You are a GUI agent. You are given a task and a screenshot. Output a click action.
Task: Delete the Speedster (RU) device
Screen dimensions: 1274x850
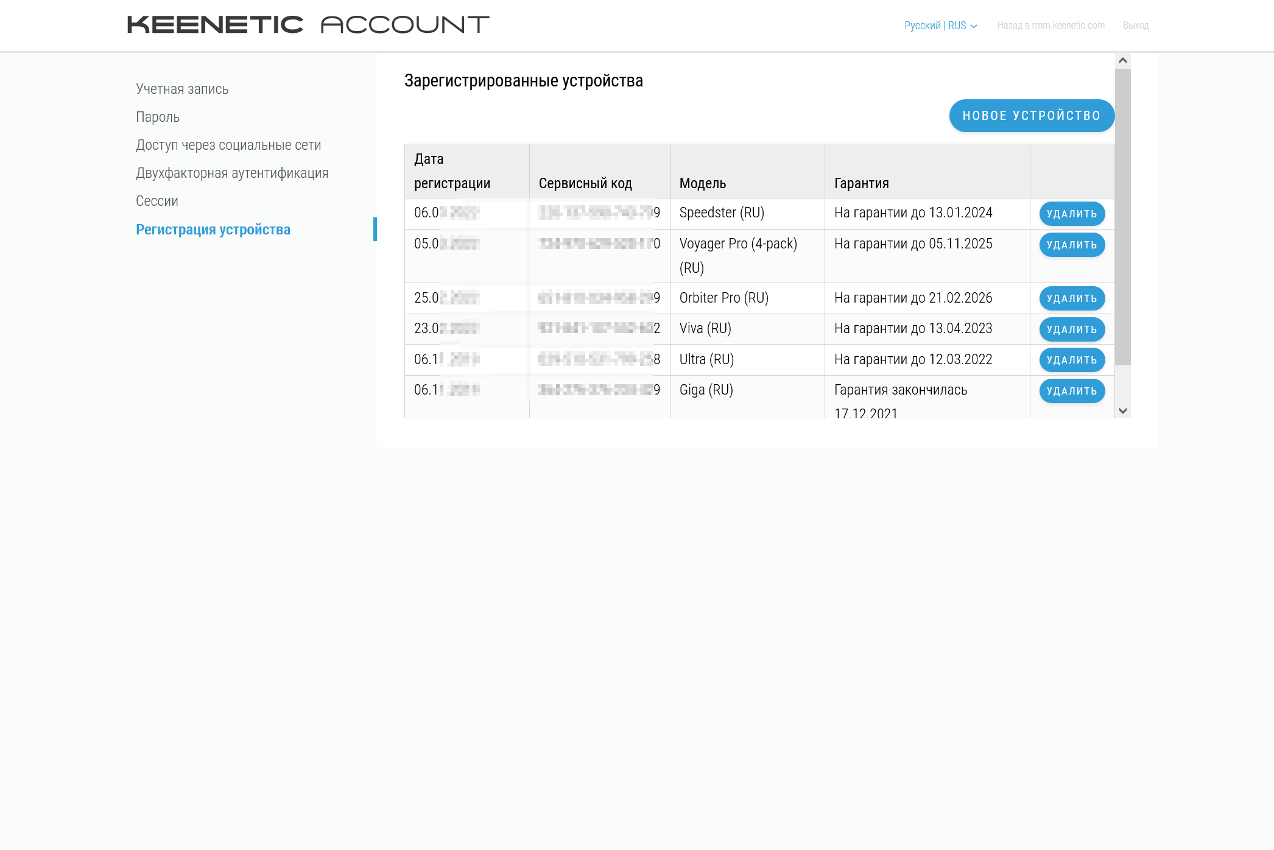1071,214
